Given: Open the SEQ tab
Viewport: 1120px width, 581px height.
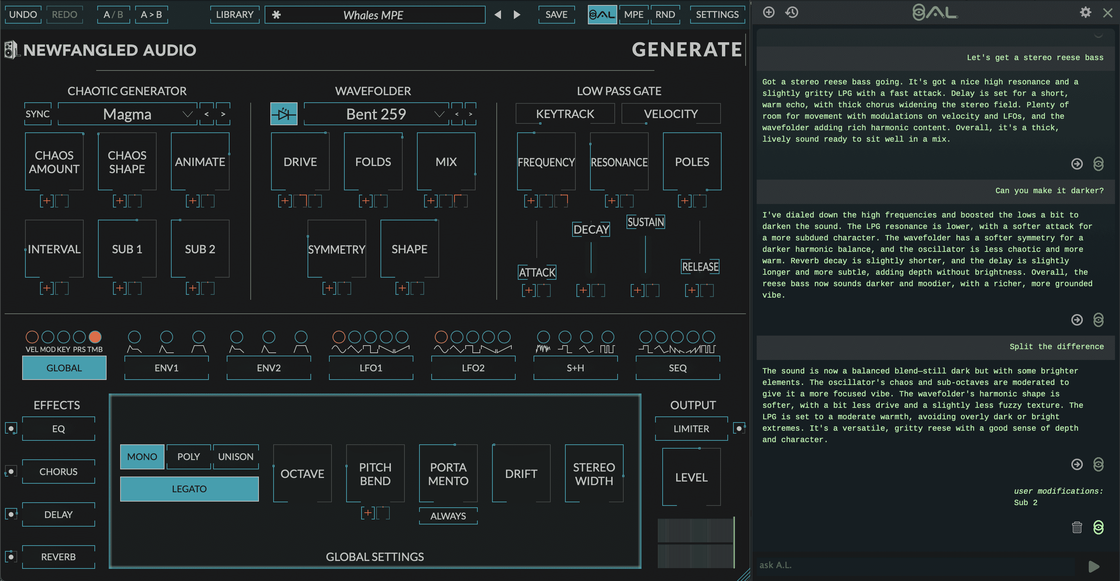Looking at the screenshot, I should [677, 368].
